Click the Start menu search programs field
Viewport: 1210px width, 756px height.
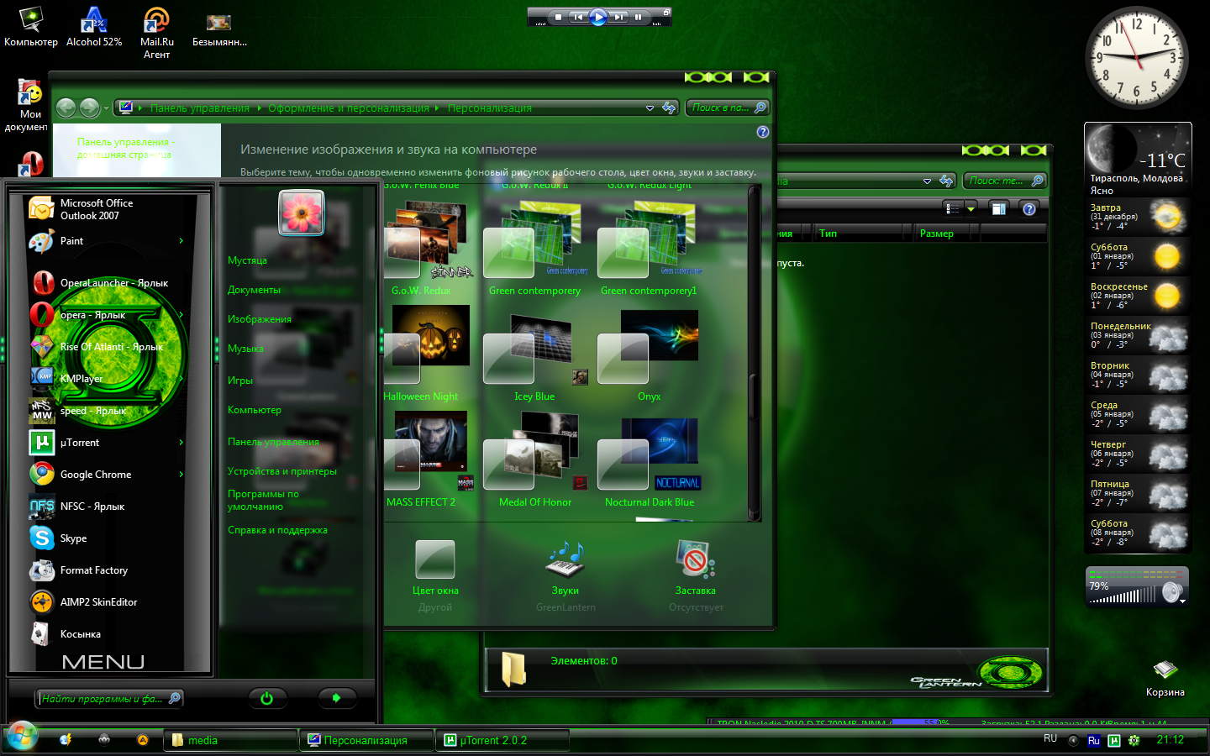109,698
